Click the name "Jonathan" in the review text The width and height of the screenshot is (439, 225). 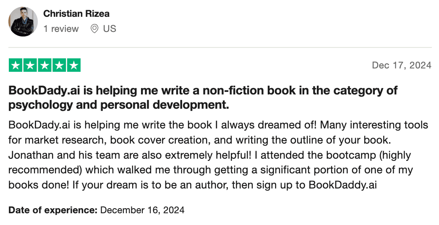point(26,155)
